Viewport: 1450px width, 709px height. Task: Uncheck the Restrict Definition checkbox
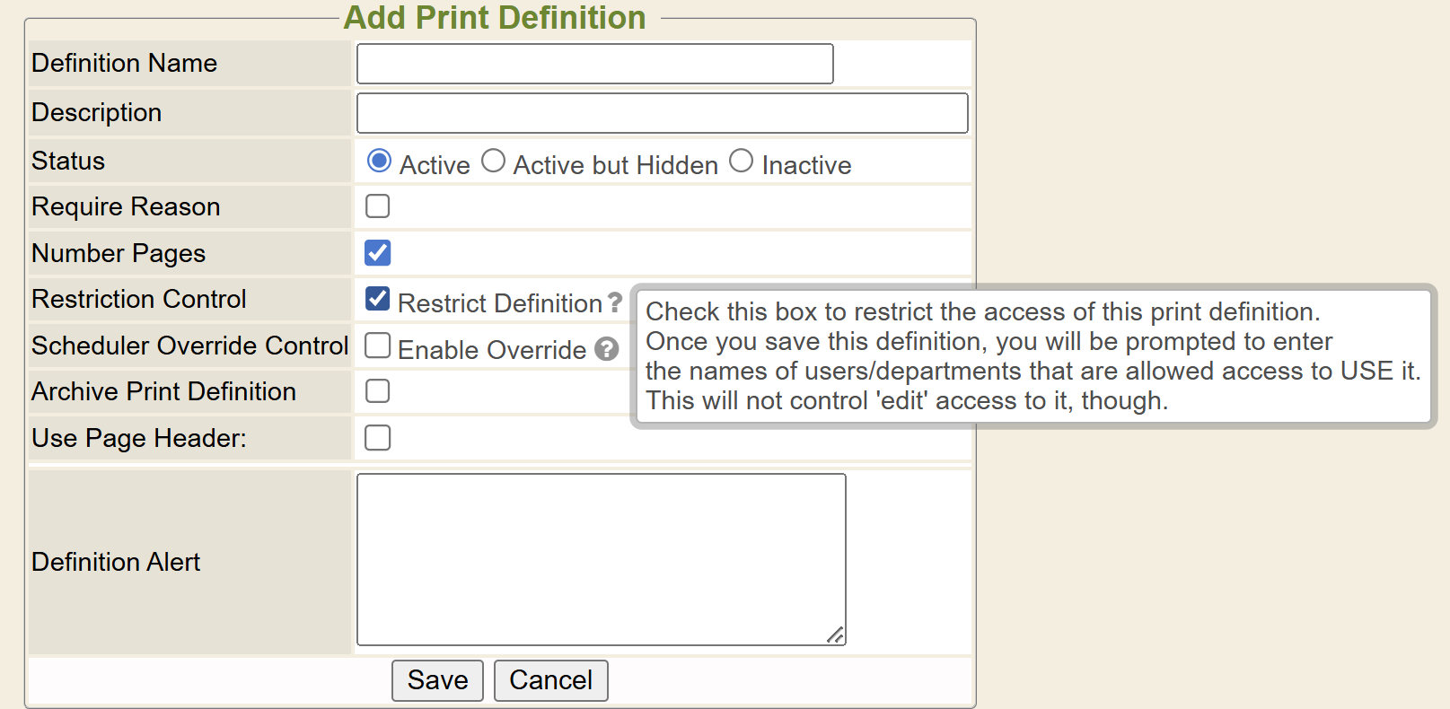(378, 299)
